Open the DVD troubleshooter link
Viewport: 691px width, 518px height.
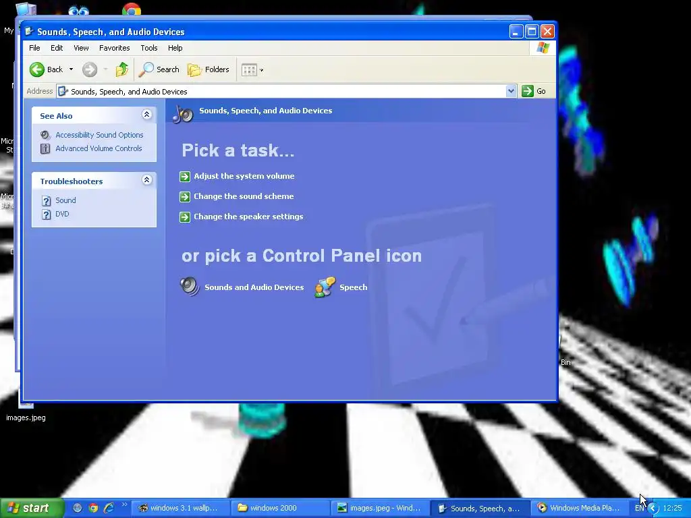coord(62,214)
